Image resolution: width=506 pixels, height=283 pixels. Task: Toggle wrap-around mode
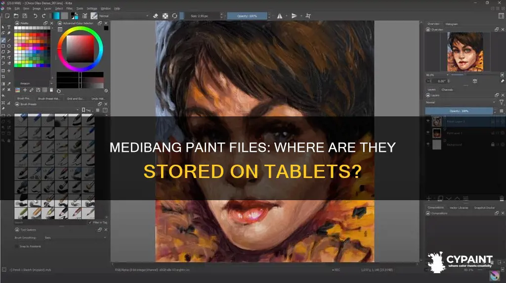[308, 16]
